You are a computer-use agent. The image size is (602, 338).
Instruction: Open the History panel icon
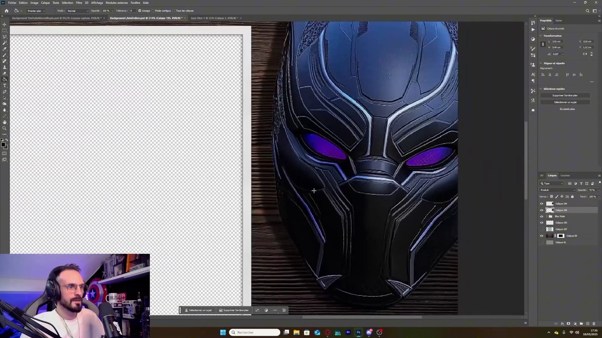pos(533,23)
